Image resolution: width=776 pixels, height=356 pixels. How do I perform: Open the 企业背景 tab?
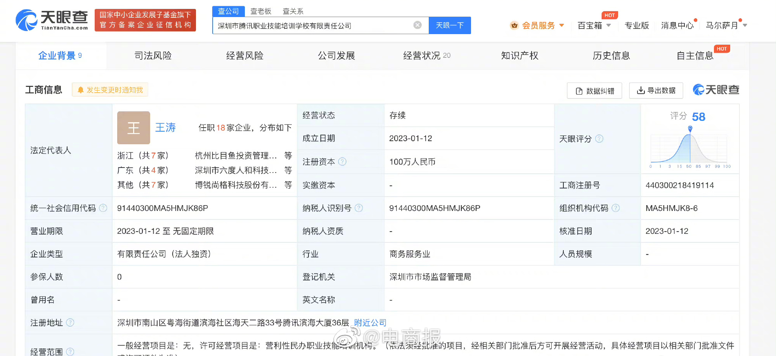click(61, 56)
